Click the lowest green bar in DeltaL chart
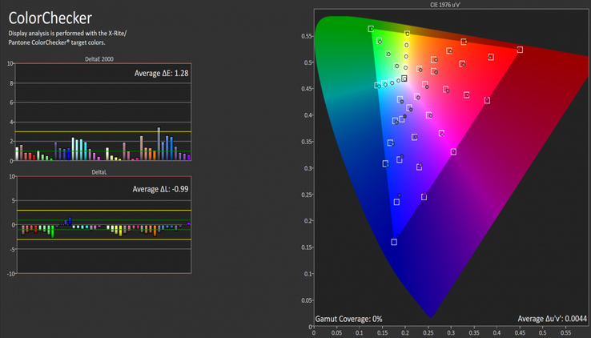 click(52, 231)
